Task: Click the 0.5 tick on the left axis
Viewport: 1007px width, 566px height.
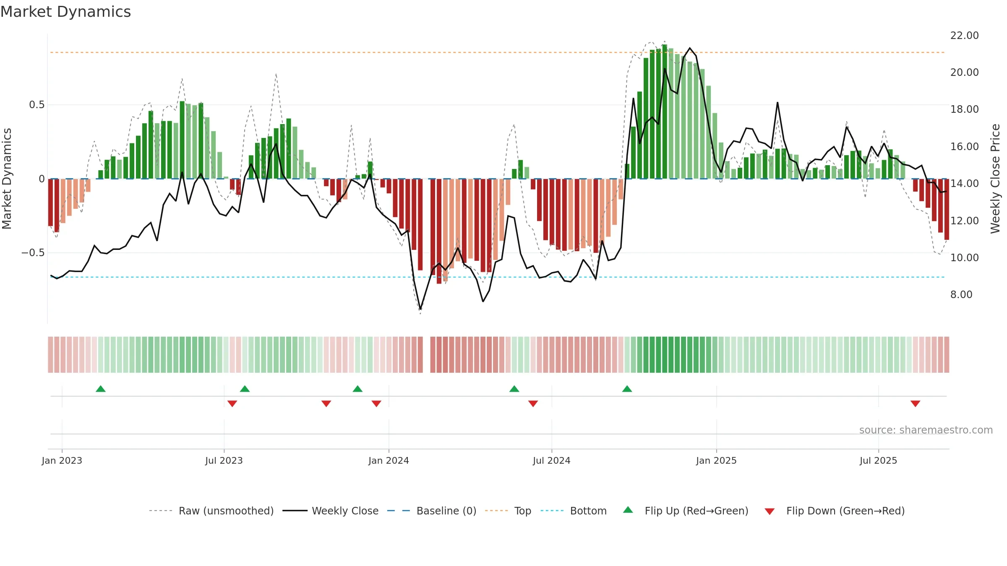Action: pos(37,105)
